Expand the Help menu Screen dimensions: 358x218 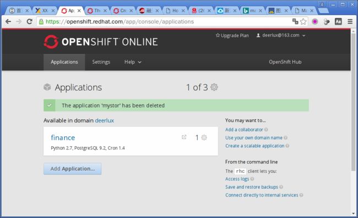(133, 62)
